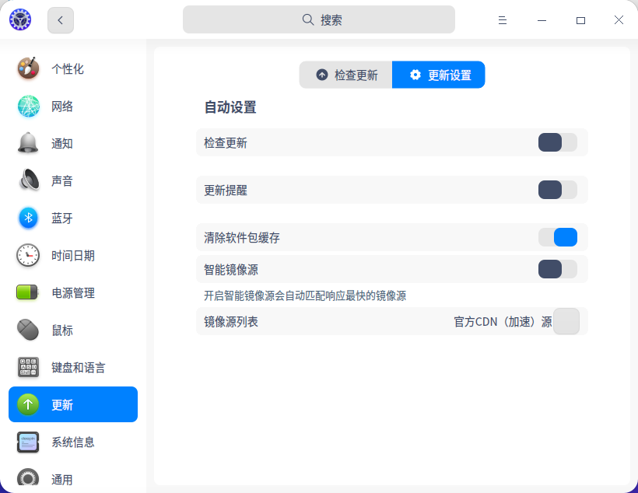Select 时间日期 label in sidebar
This screenshot has width=638, height=493.
pos(73,256)
